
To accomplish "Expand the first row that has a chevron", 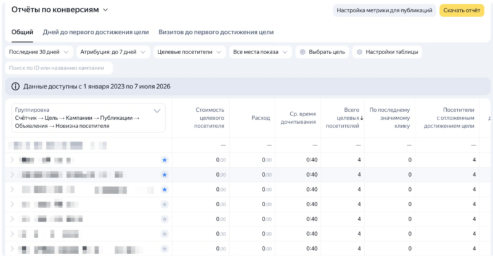I will 12,160.
